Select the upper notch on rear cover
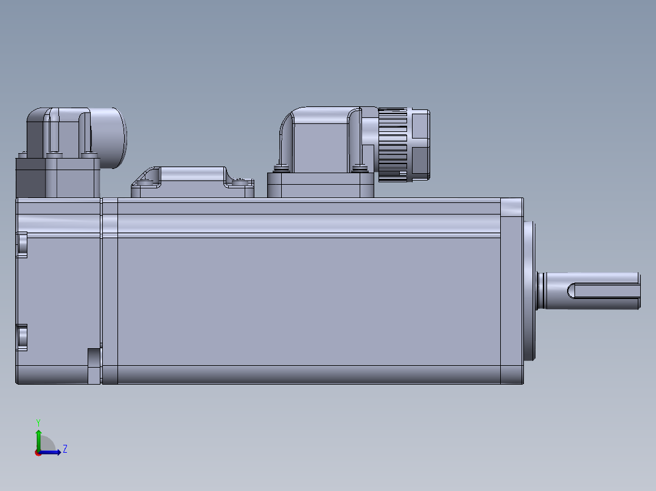Image resolution: width=656 pixels, height=491 pixels. (22, 245)
